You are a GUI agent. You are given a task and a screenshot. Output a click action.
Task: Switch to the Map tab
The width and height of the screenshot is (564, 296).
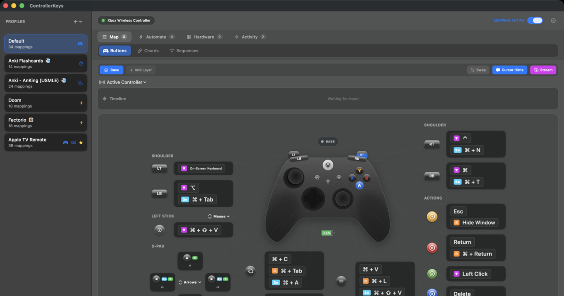115,37
